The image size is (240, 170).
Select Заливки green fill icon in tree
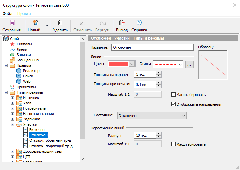[x=12, y=55]
